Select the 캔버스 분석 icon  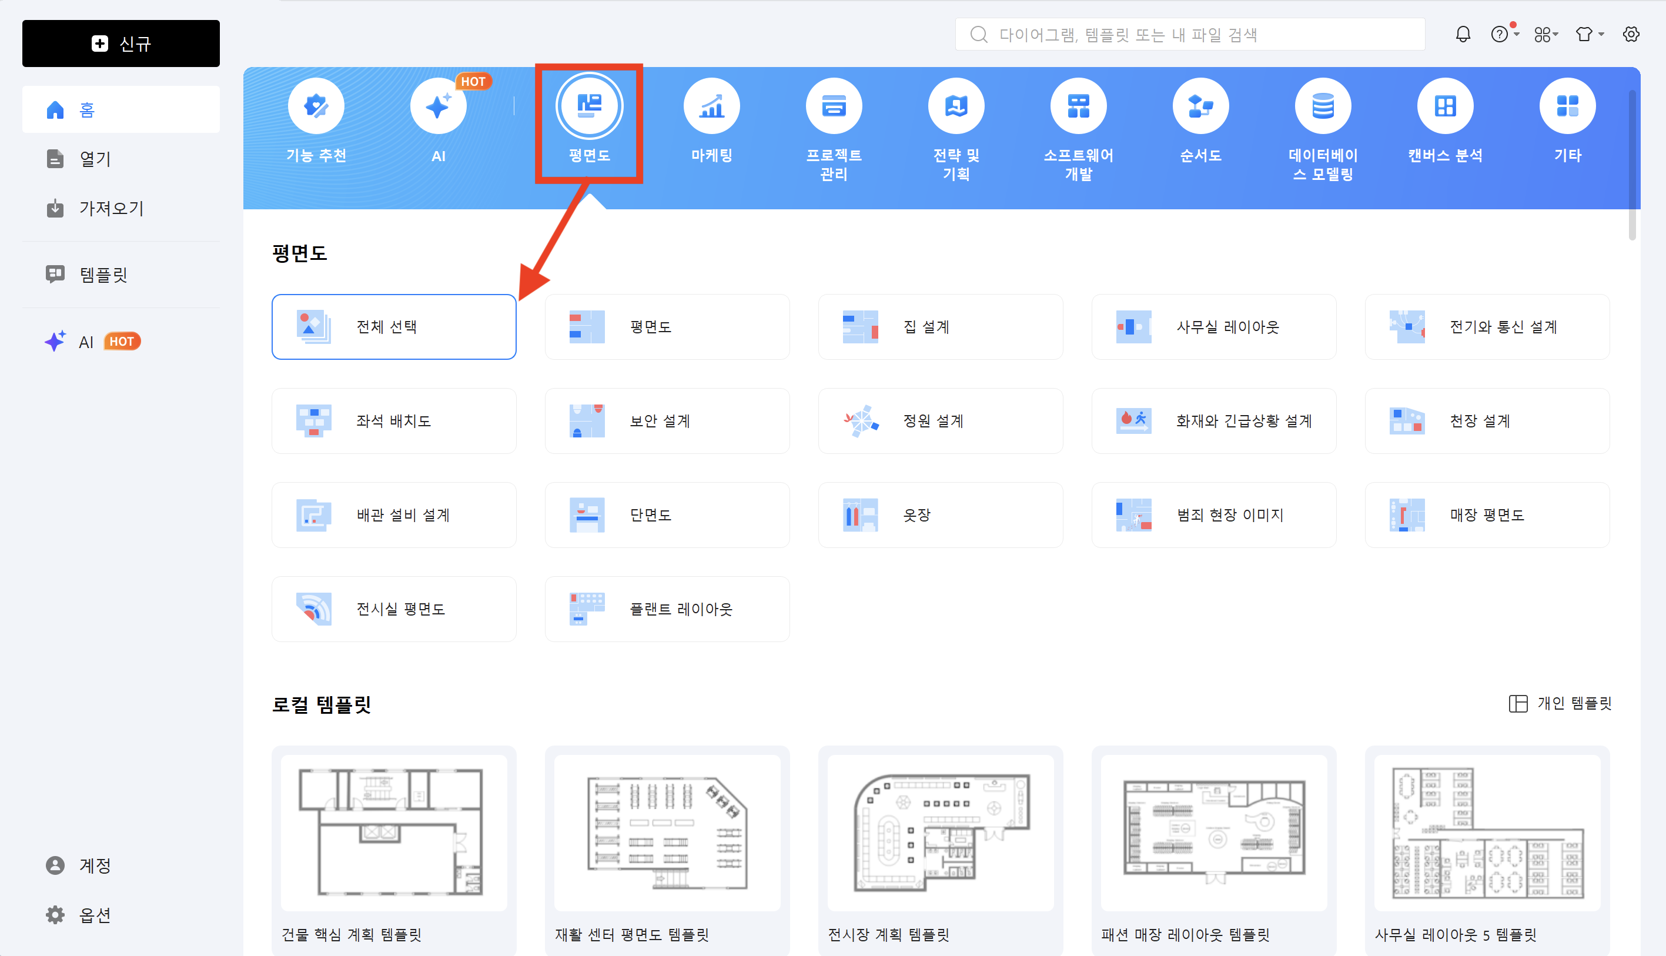point(1445,105)
